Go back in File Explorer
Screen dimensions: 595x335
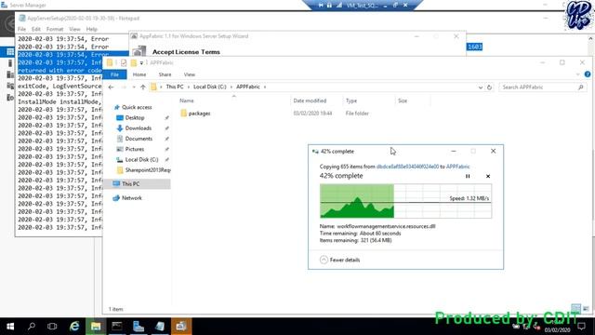click(x=111, y=87)
